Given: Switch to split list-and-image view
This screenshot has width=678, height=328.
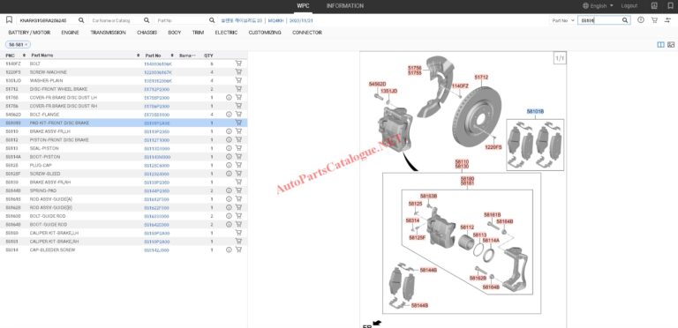Looking at the screenshot, I should [x=660, y=44].
